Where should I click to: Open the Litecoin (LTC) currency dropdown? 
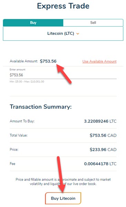pos(63,33)
